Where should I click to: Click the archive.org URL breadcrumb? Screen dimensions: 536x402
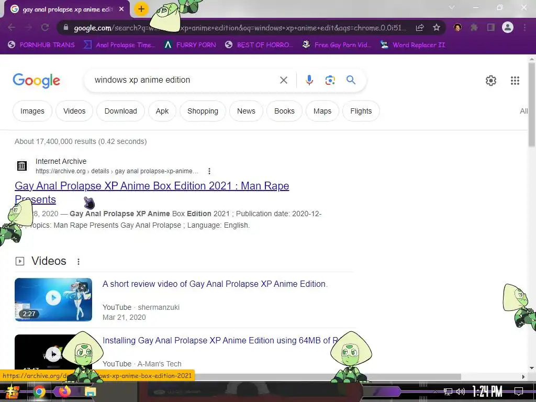point(117,171)
